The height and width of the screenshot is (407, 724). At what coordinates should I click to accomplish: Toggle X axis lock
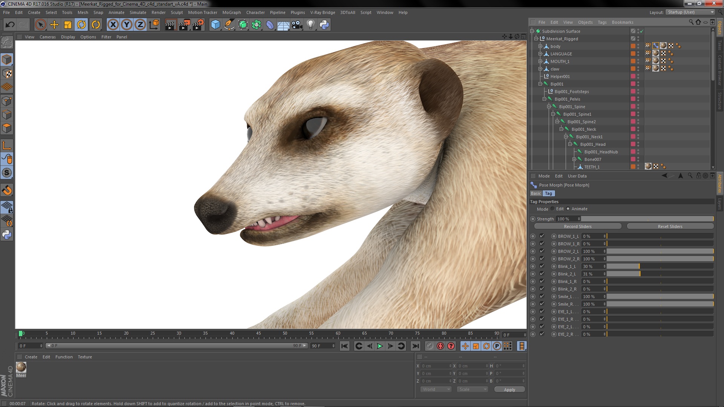[113, 25]
